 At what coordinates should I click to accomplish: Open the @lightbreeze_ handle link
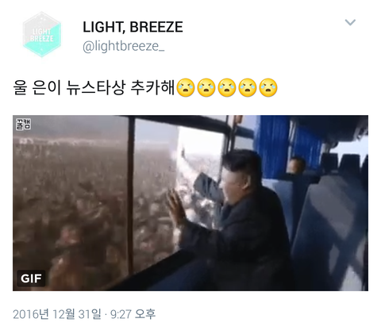124,46
